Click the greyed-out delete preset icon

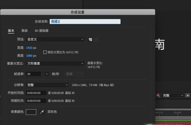[96, 39]
